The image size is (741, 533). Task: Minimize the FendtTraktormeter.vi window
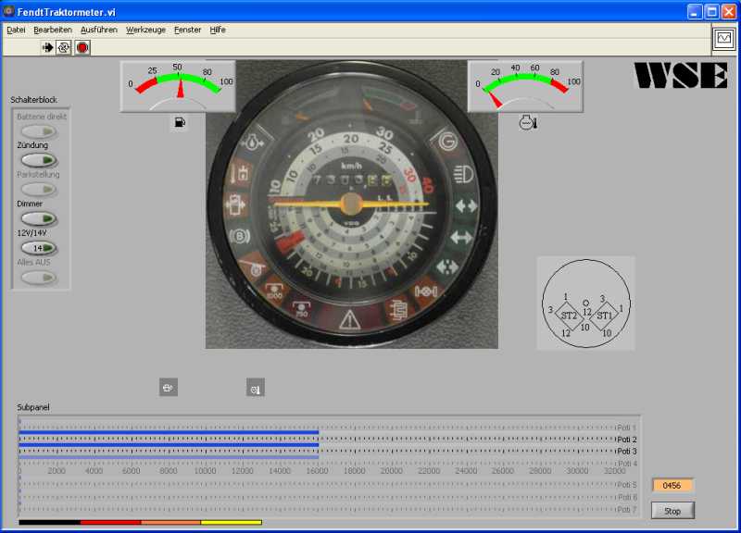pos(695,11)
